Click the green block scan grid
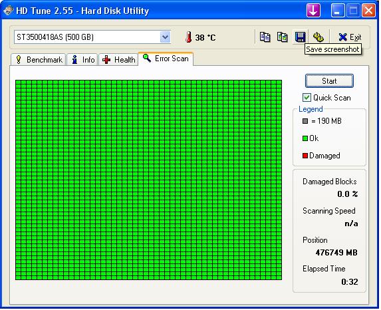This screenshot has width=381, height=310. pyautogui.click(x=148, y=180)
